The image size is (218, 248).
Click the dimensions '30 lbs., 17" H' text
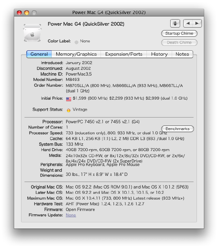coord(78,174)
